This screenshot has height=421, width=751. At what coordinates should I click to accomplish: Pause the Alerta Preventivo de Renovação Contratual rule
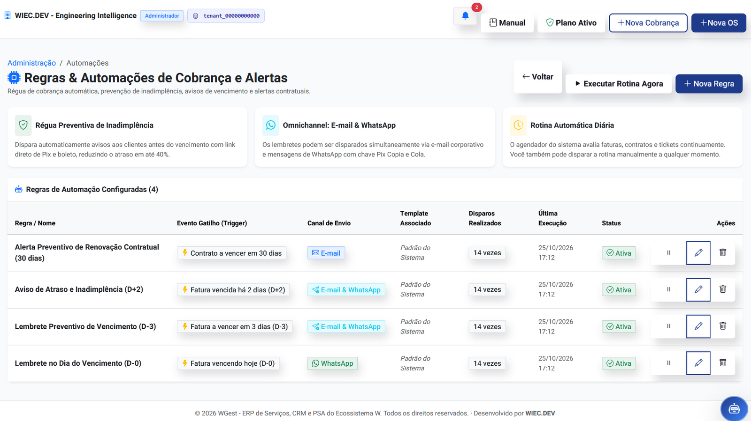pyautogui.click(x=669, y=253)
